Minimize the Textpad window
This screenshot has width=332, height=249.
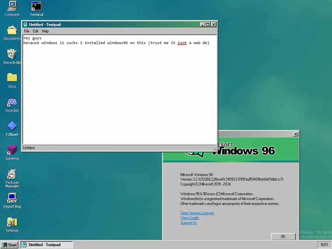click(202, 25)
